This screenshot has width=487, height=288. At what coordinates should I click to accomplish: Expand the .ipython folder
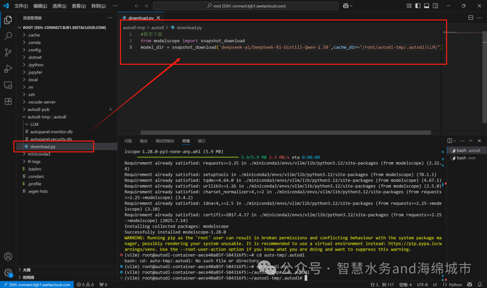coord(67,65)
